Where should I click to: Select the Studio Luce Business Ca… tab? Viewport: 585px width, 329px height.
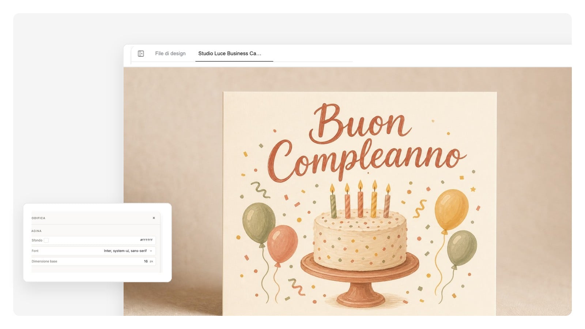234,53
